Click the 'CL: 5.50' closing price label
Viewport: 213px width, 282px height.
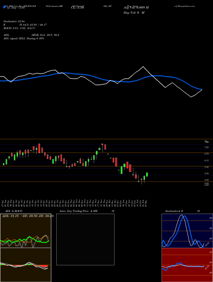click(x=78, y=8)
